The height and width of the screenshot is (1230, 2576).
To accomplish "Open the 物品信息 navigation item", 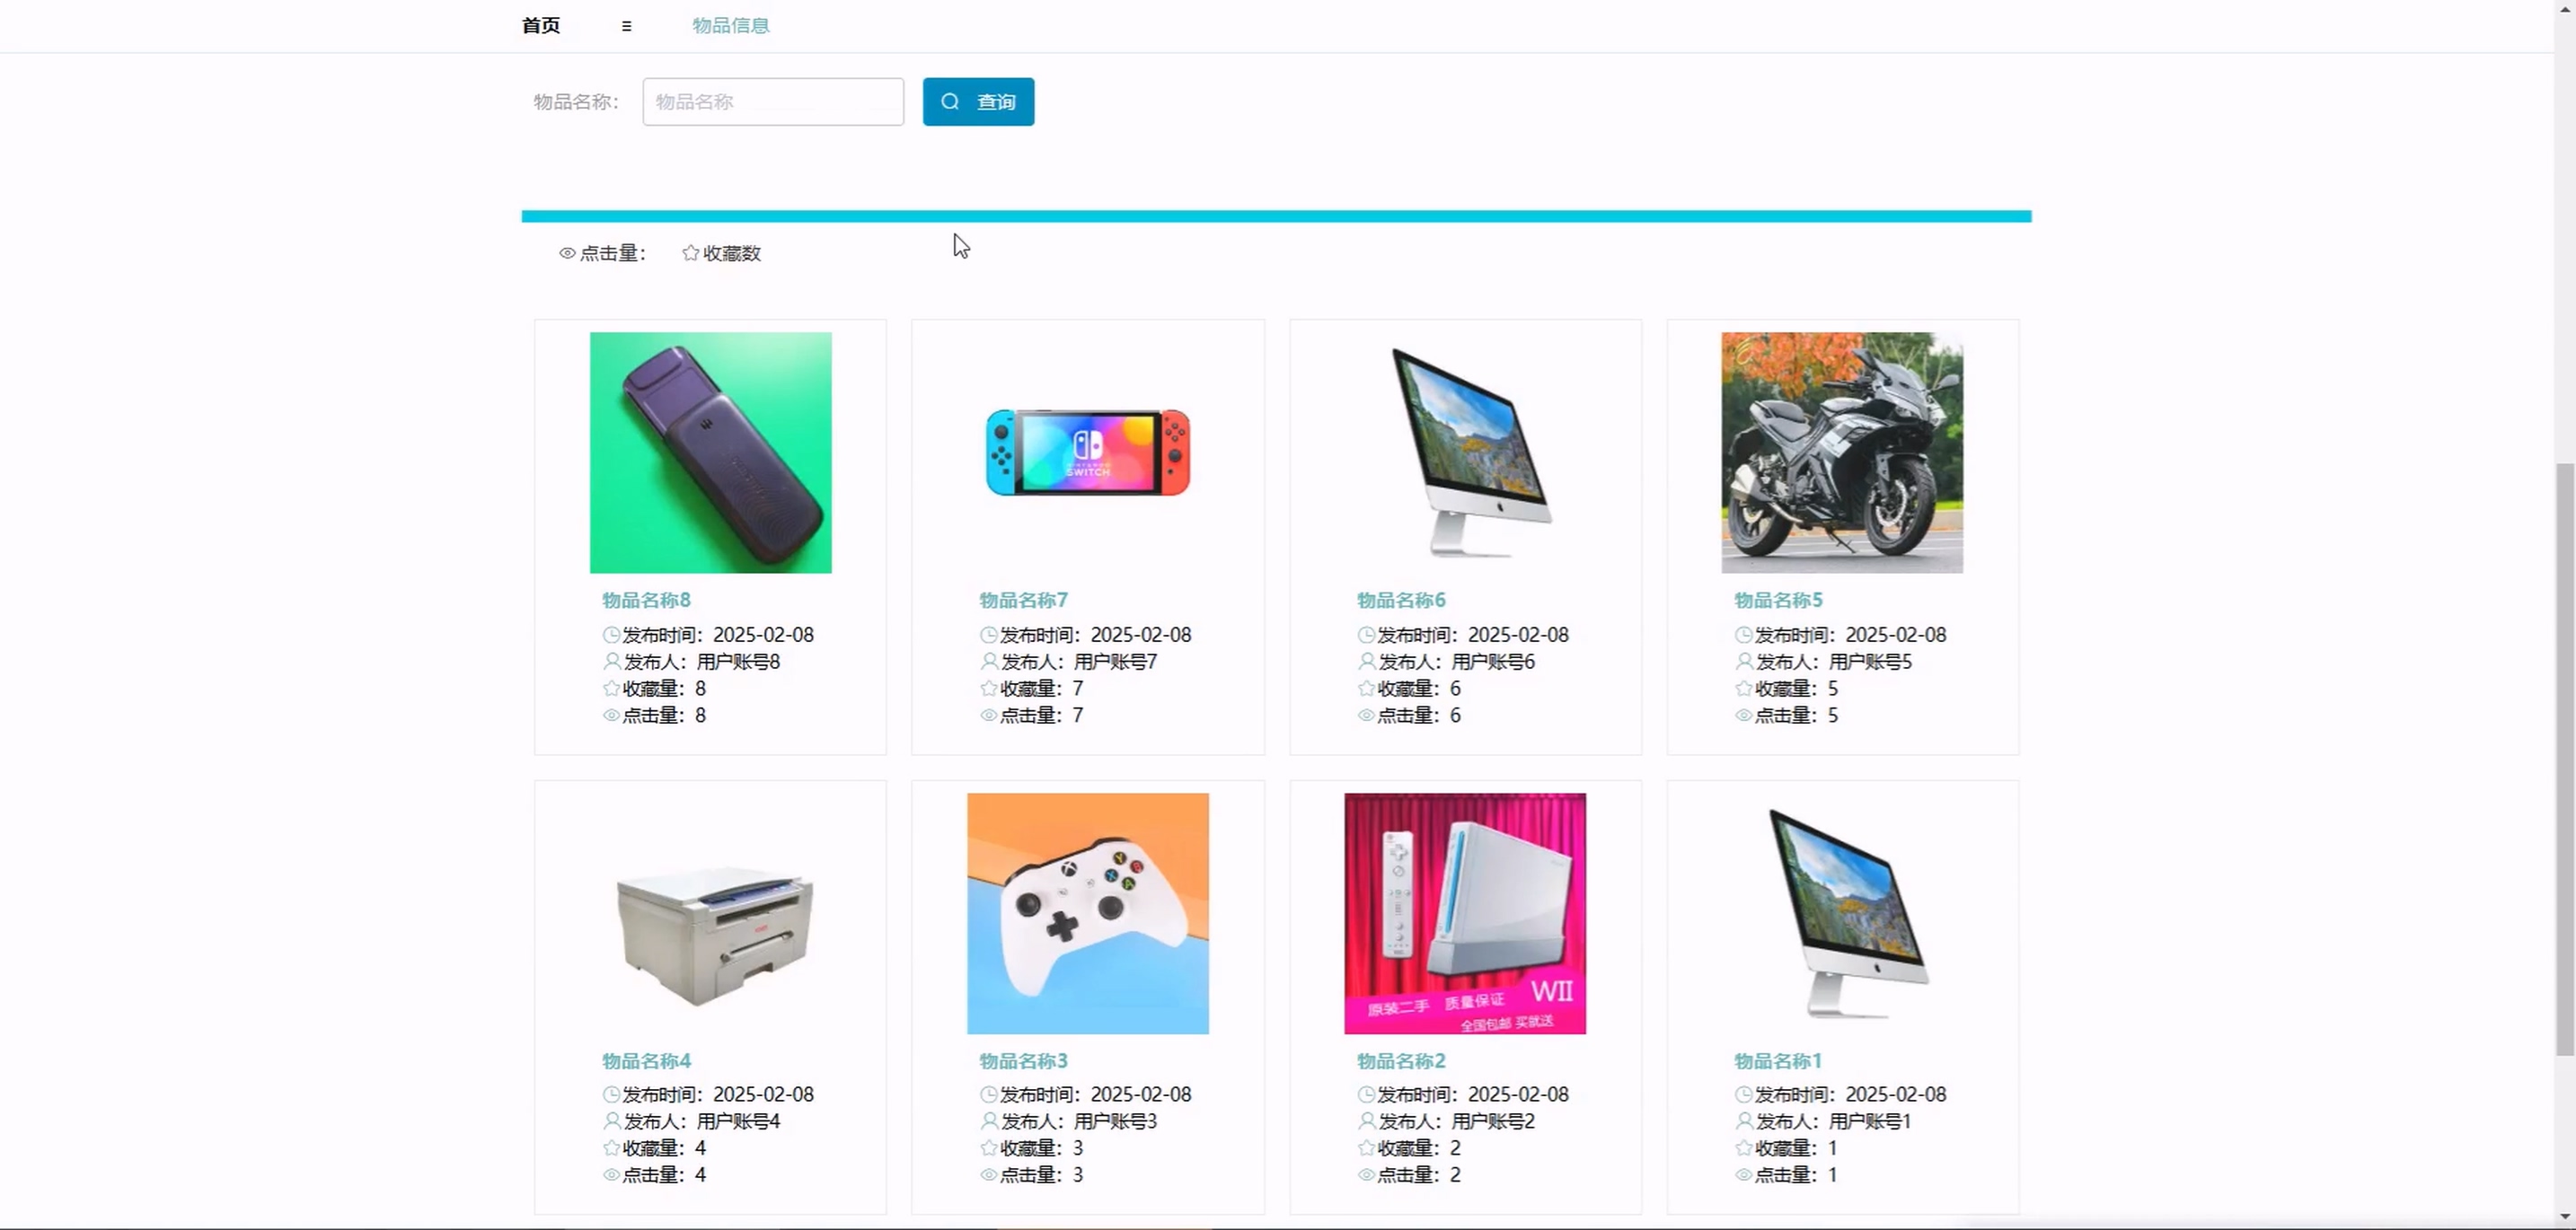I will tap(731, 26).
